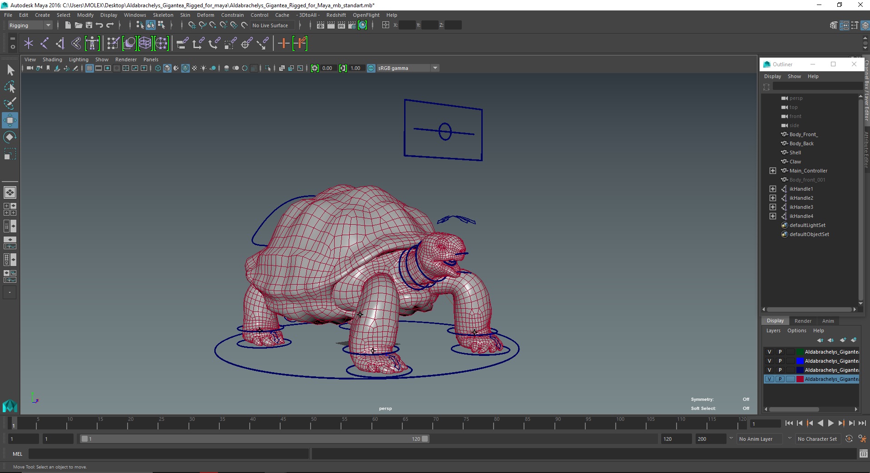This screenshot has width=870, height=473.
Task: Click the Open Scene folder icon
Action: pyautogui.click(x=78, y=25)
